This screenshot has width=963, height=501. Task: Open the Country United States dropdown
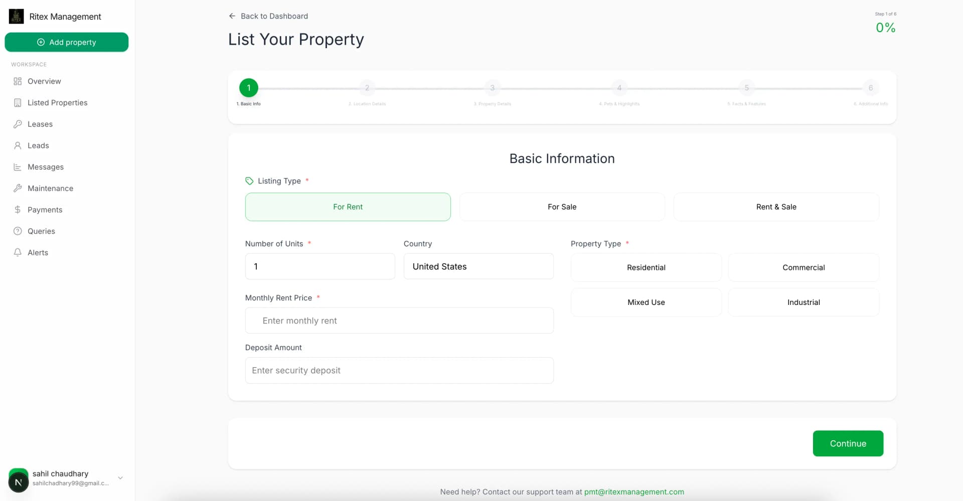tap(478, 266)
